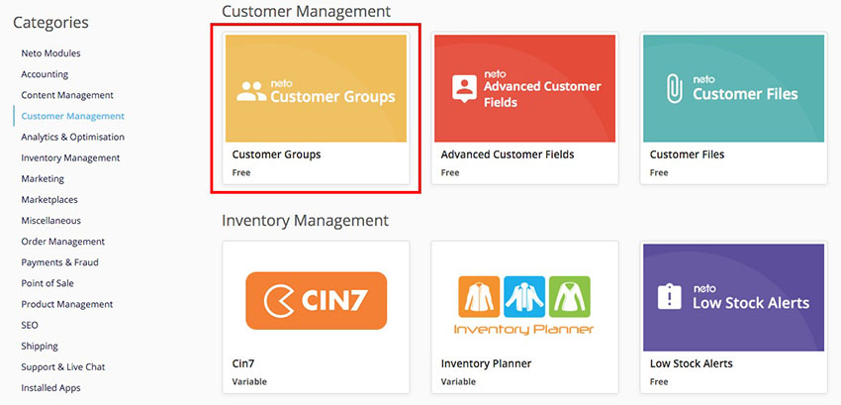Open the Low Stock Alerts banner
This screenshot has width=841, height=405.
[x=734, y=298]
